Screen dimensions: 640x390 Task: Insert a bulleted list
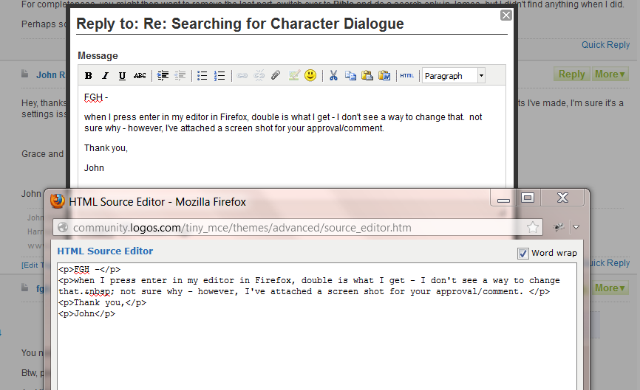tap(202, 76)
